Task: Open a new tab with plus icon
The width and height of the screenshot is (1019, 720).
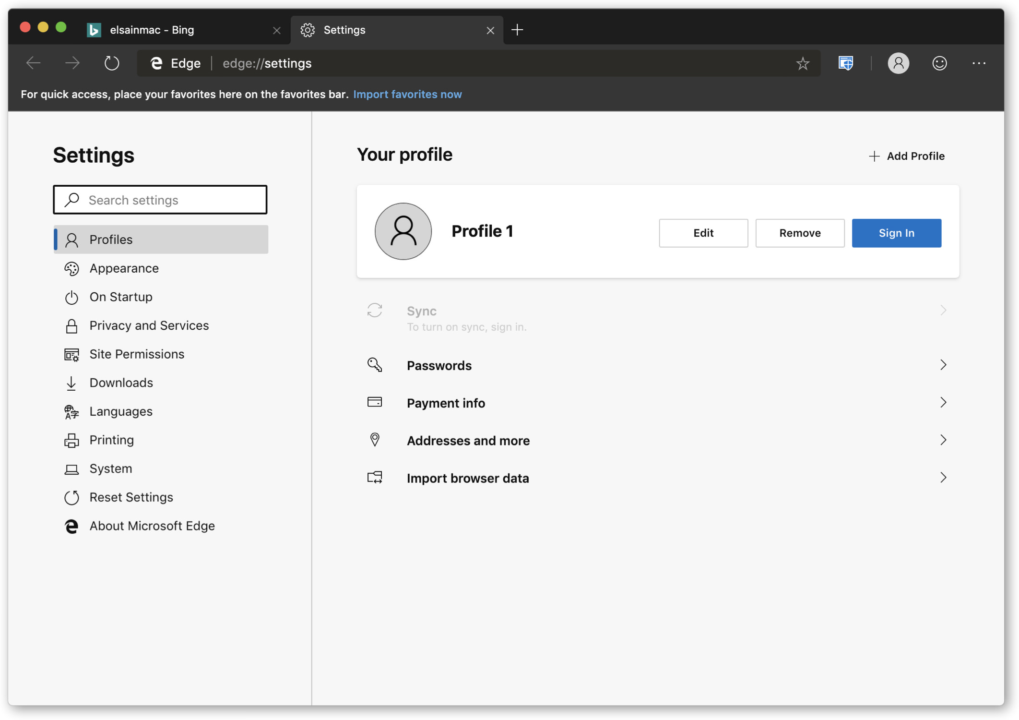Action: (x=517, y=30)
